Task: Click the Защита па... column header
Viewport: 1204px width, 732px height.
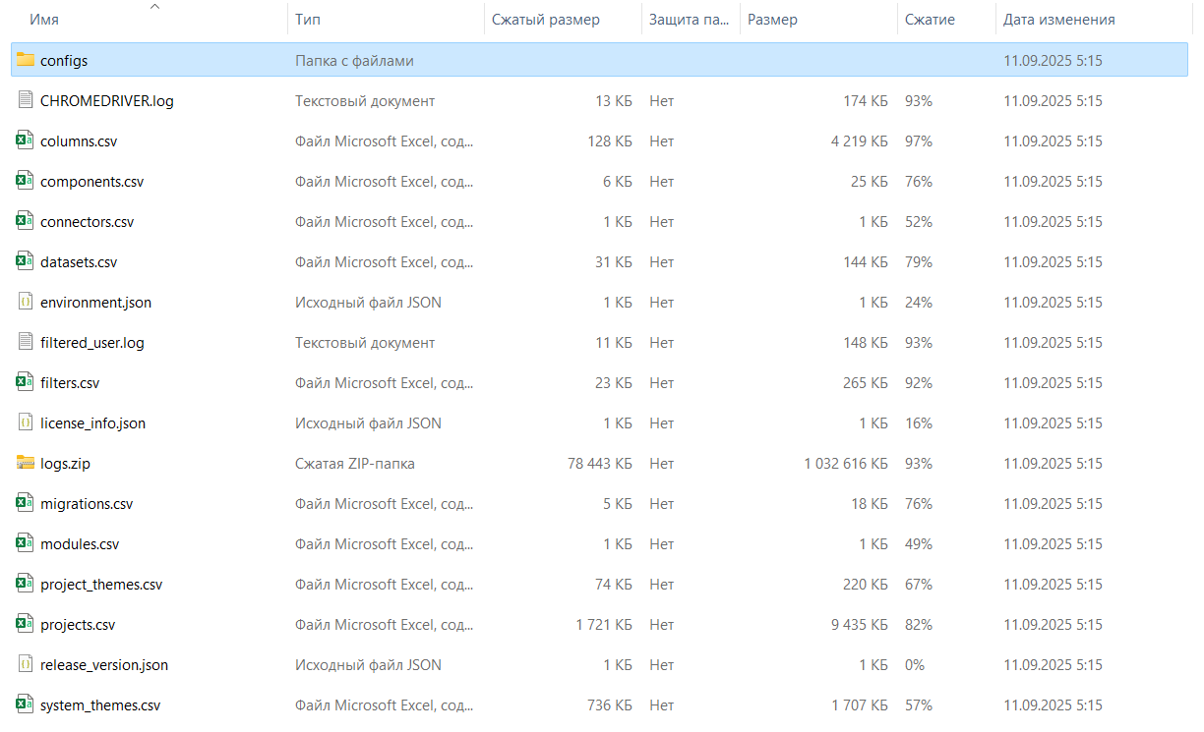Action: (689, 20)
